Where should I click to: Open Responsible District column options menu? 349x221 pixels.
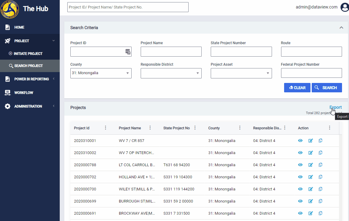(285, 128)
